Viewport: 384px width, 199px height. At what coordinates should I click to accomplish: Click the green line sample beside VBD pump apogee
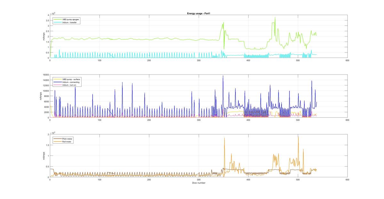coord(57,19)
